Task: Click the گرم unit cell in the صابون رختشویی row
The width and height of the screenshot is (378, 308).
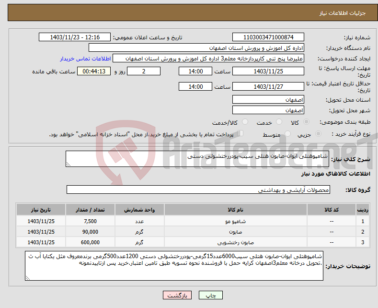Action: pos(139,242)
